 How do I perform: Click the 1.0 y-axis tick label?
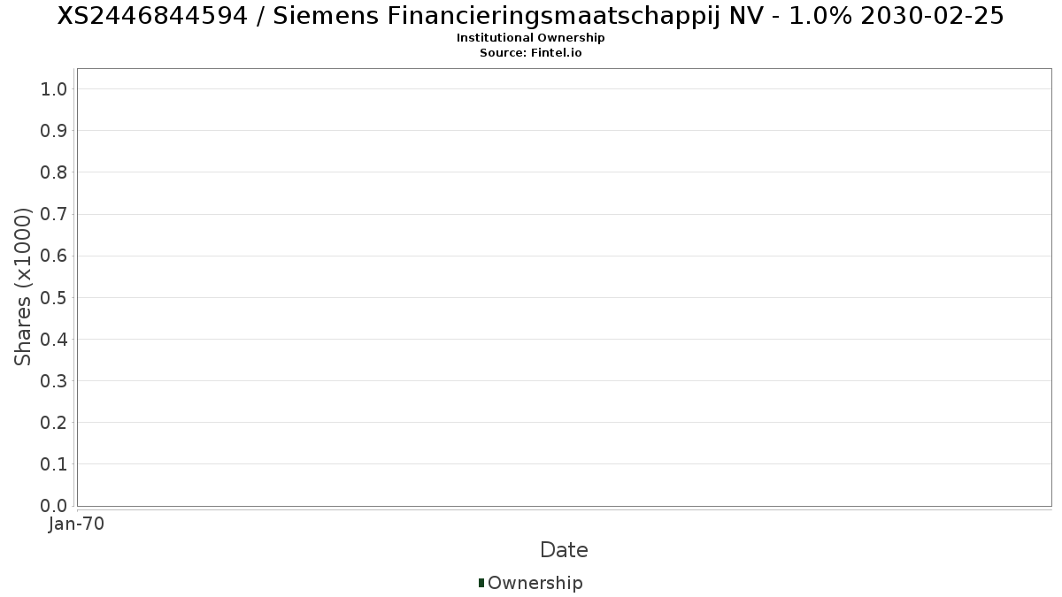(54, 88)
